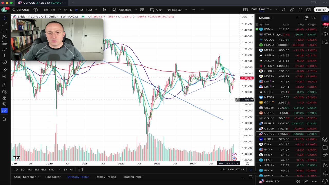Open the Fibonacci tools group
This screenshot has height=185, width=329.
[4, 31]
